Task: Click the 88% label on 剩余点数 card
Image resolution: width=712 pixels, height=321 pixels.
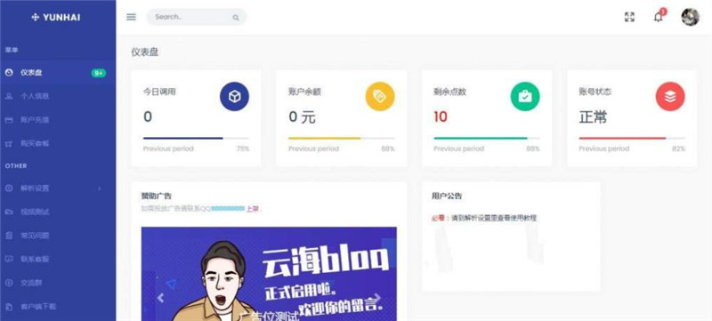Action: point(533,148)
